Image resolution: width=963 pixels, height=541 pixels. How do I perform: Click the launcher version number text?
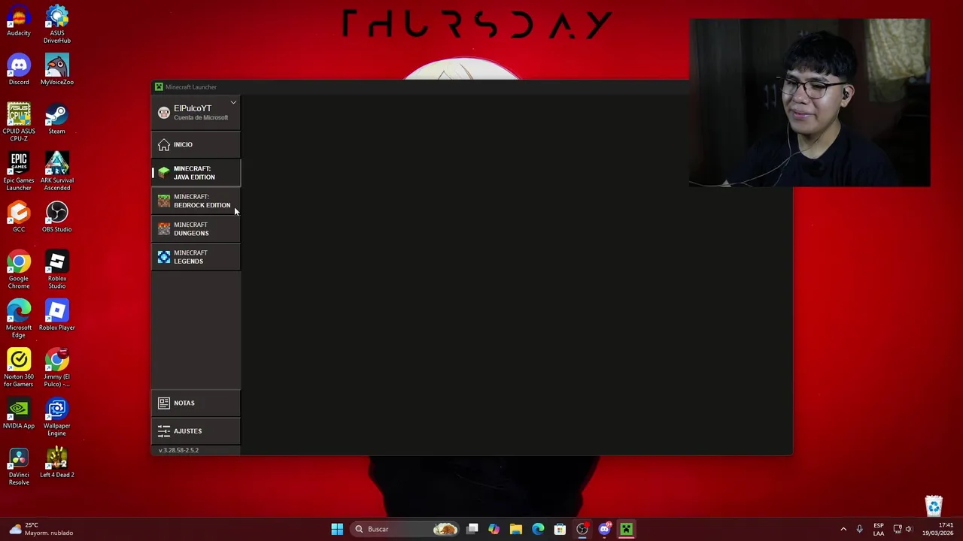[178, 450]
